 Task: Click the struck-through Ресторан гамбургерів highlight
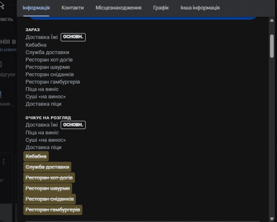(x=53, y=210)
